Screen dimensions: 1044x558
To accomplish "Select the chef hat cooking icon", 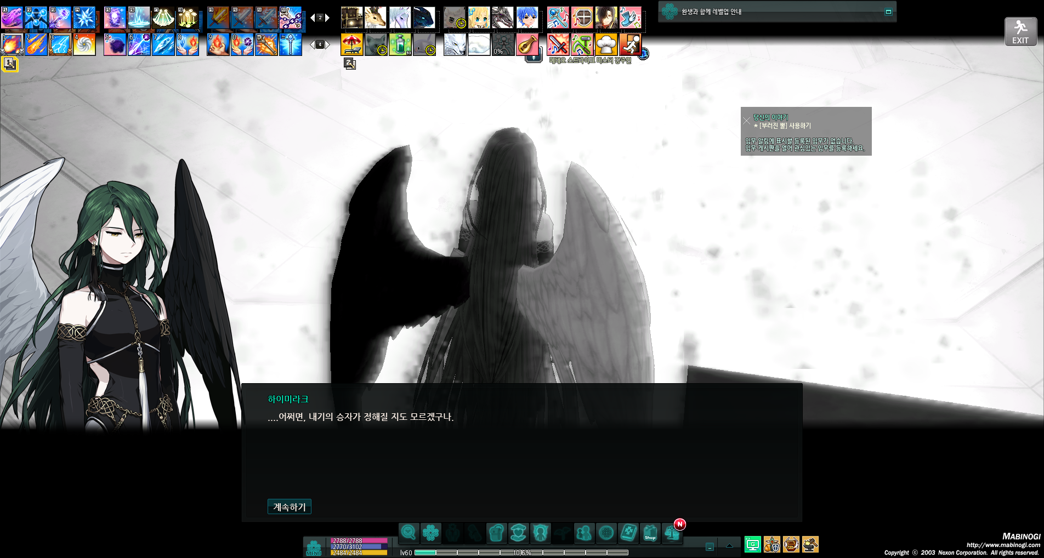I will pyautogui.click(x=606, y=44).
